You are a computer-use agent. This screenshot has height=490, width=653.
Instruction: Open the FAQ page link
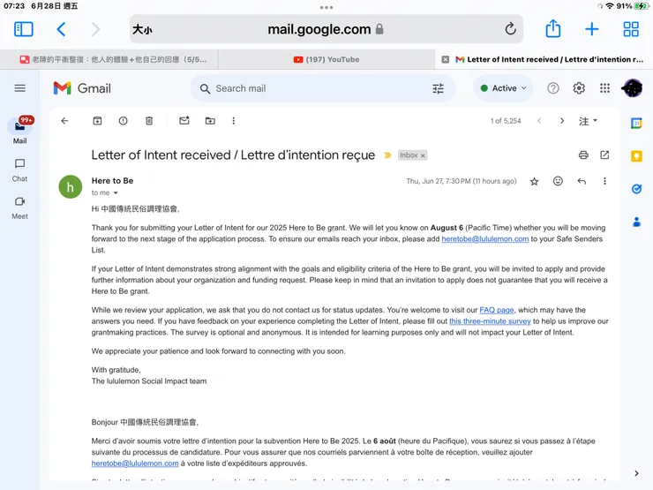point(496,310)
